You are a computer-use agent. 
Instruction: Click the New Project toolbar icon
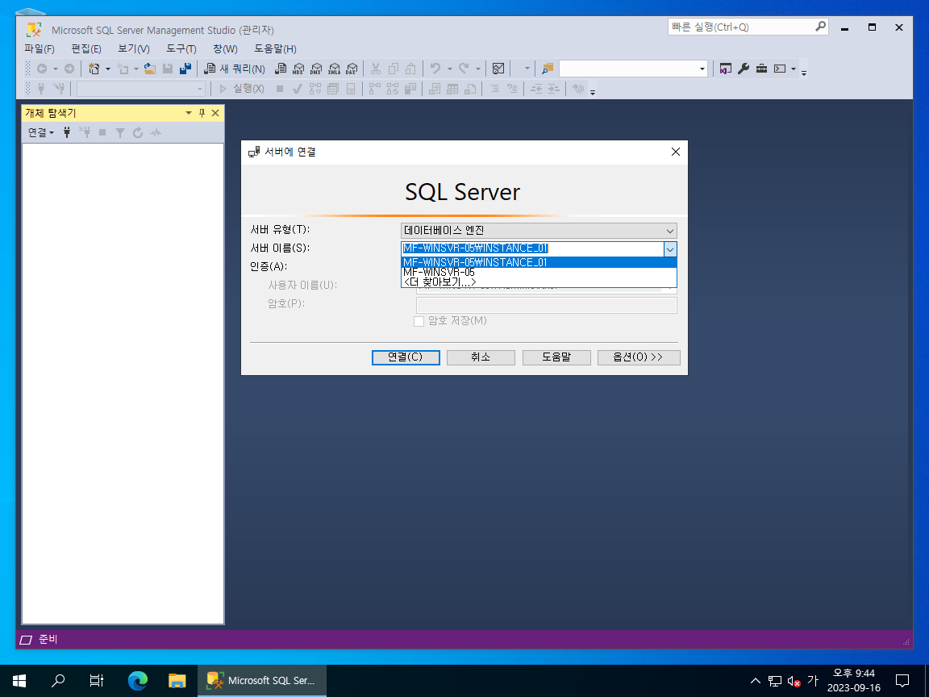pos(94,69)
